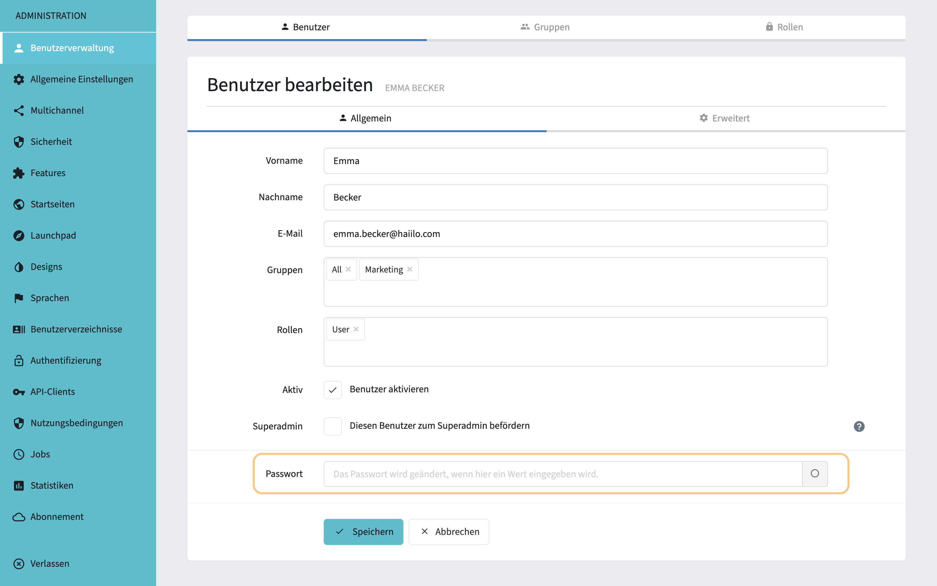Click the Launchpad sidebar label
The image size is (937, 586).
(x=53, y=236)
